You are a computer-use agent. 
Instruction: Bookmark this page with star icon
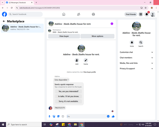pos(146,8)
